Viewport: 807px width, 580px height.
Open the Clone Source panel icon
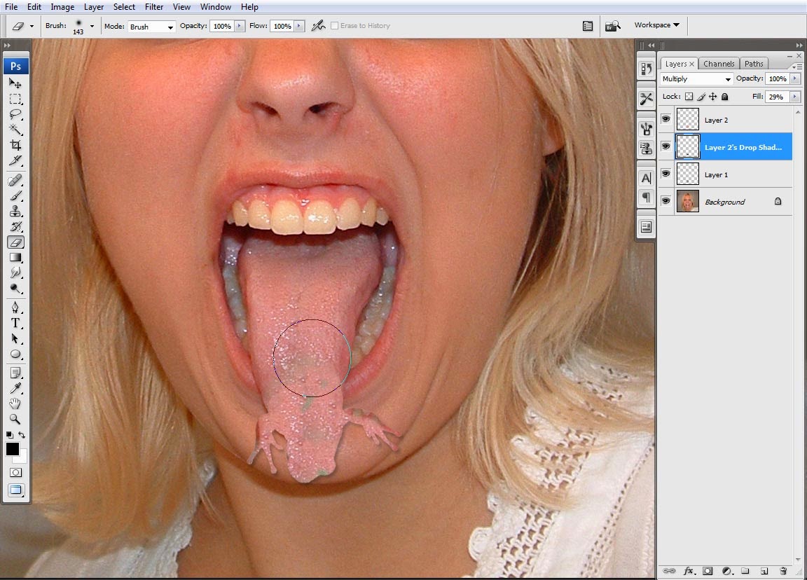[647, 149]
